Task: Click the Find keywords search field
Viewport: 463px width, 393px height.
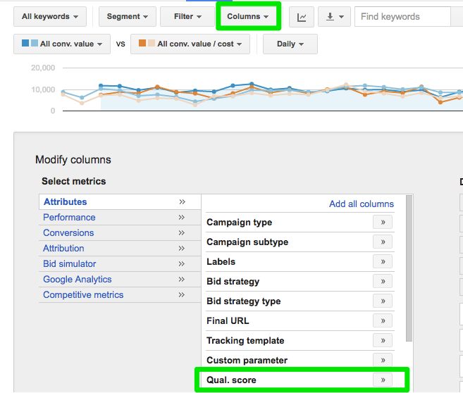Action: 403,17
